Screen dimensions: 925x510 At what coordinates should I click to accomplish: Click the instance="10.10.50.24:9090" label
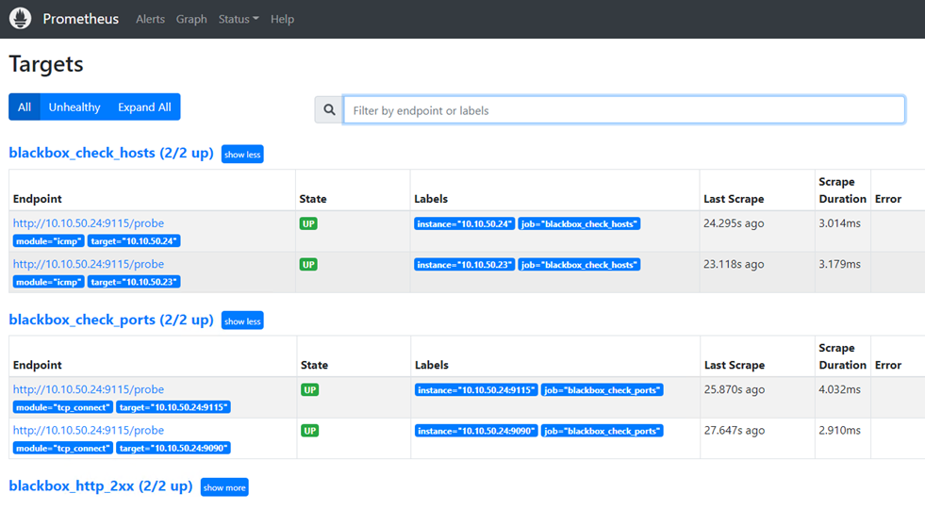click(x=476, y=431)
